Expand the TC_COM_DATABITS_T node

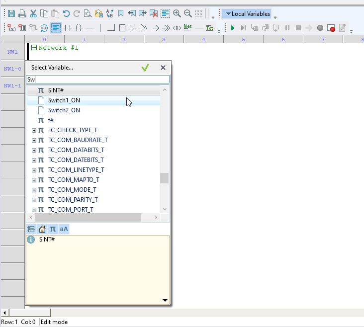tap(34, 151)
